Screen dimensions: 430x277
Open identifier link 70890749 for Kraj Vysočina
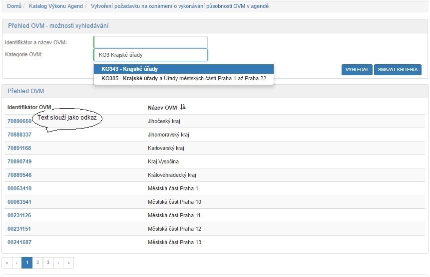(x=19, y=161)
